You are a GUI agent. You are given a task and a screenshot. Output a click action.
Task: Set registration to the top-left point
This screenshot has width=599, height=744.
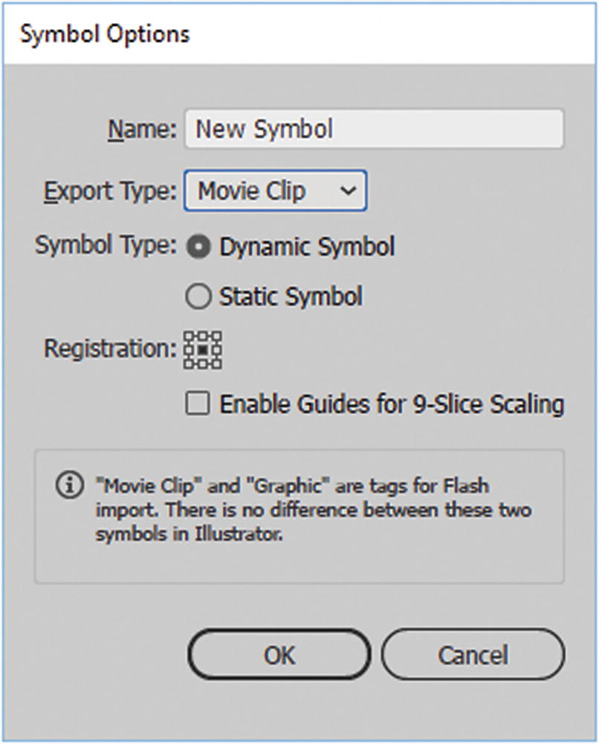pyautogui.click(x=190, y=337)
